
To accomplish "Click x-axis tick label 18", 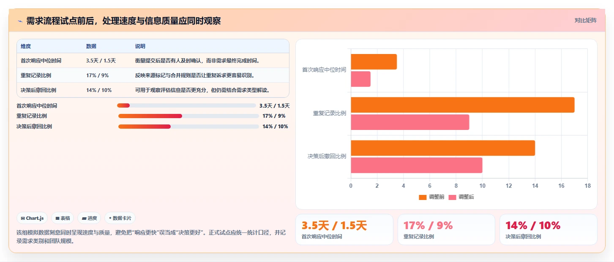I will [587, 186].
